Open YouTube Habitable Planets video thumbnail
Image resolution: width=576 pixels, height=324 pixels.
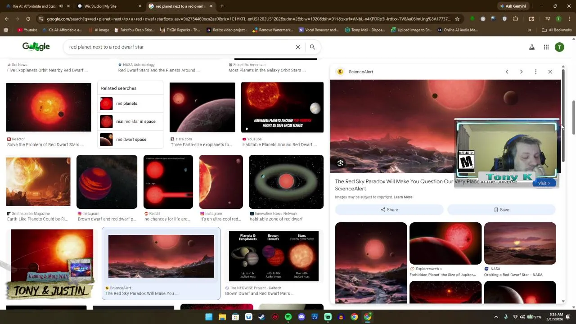point(282,107)
